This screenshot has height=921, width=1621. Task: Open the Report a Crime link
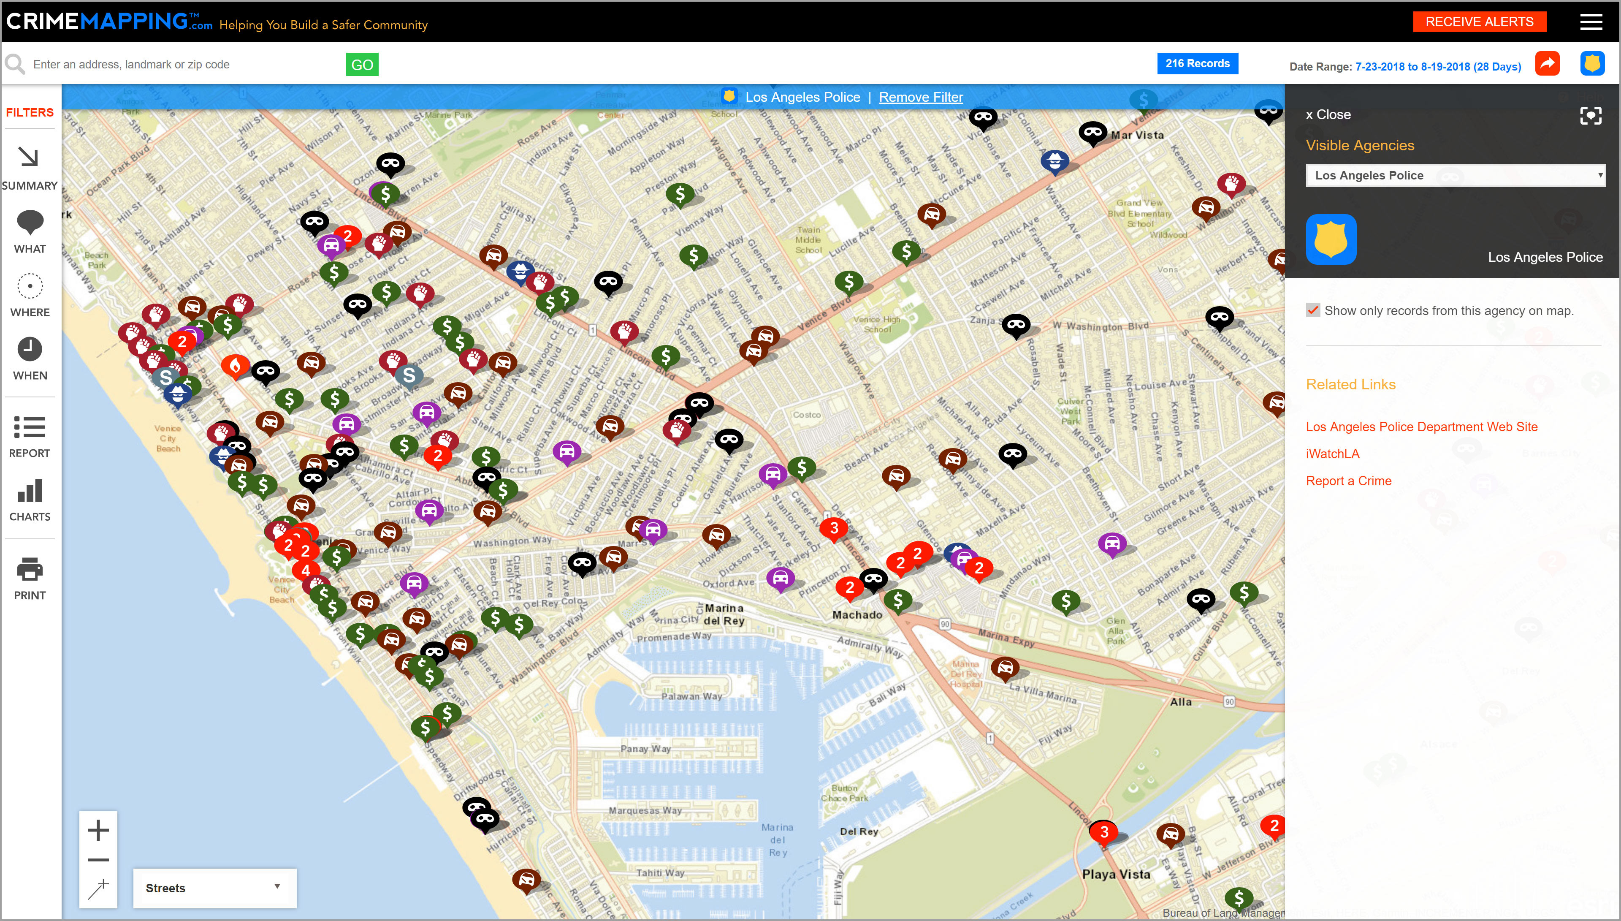pyautogui.click(x=1349, y=481)
